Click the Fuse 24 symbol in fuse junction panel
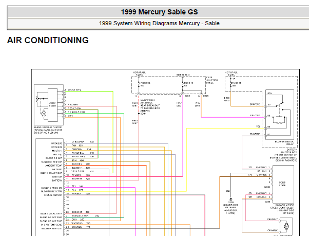The height and width of the screenshot is (236, 309). (x=139, y=84)
